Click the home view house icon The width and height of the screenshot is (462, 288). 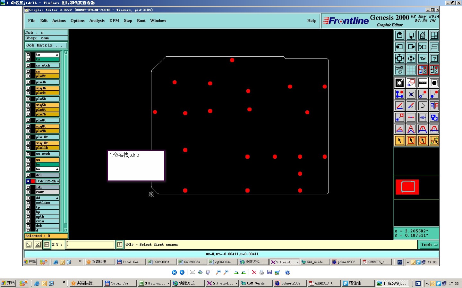[x=423, y=35]
